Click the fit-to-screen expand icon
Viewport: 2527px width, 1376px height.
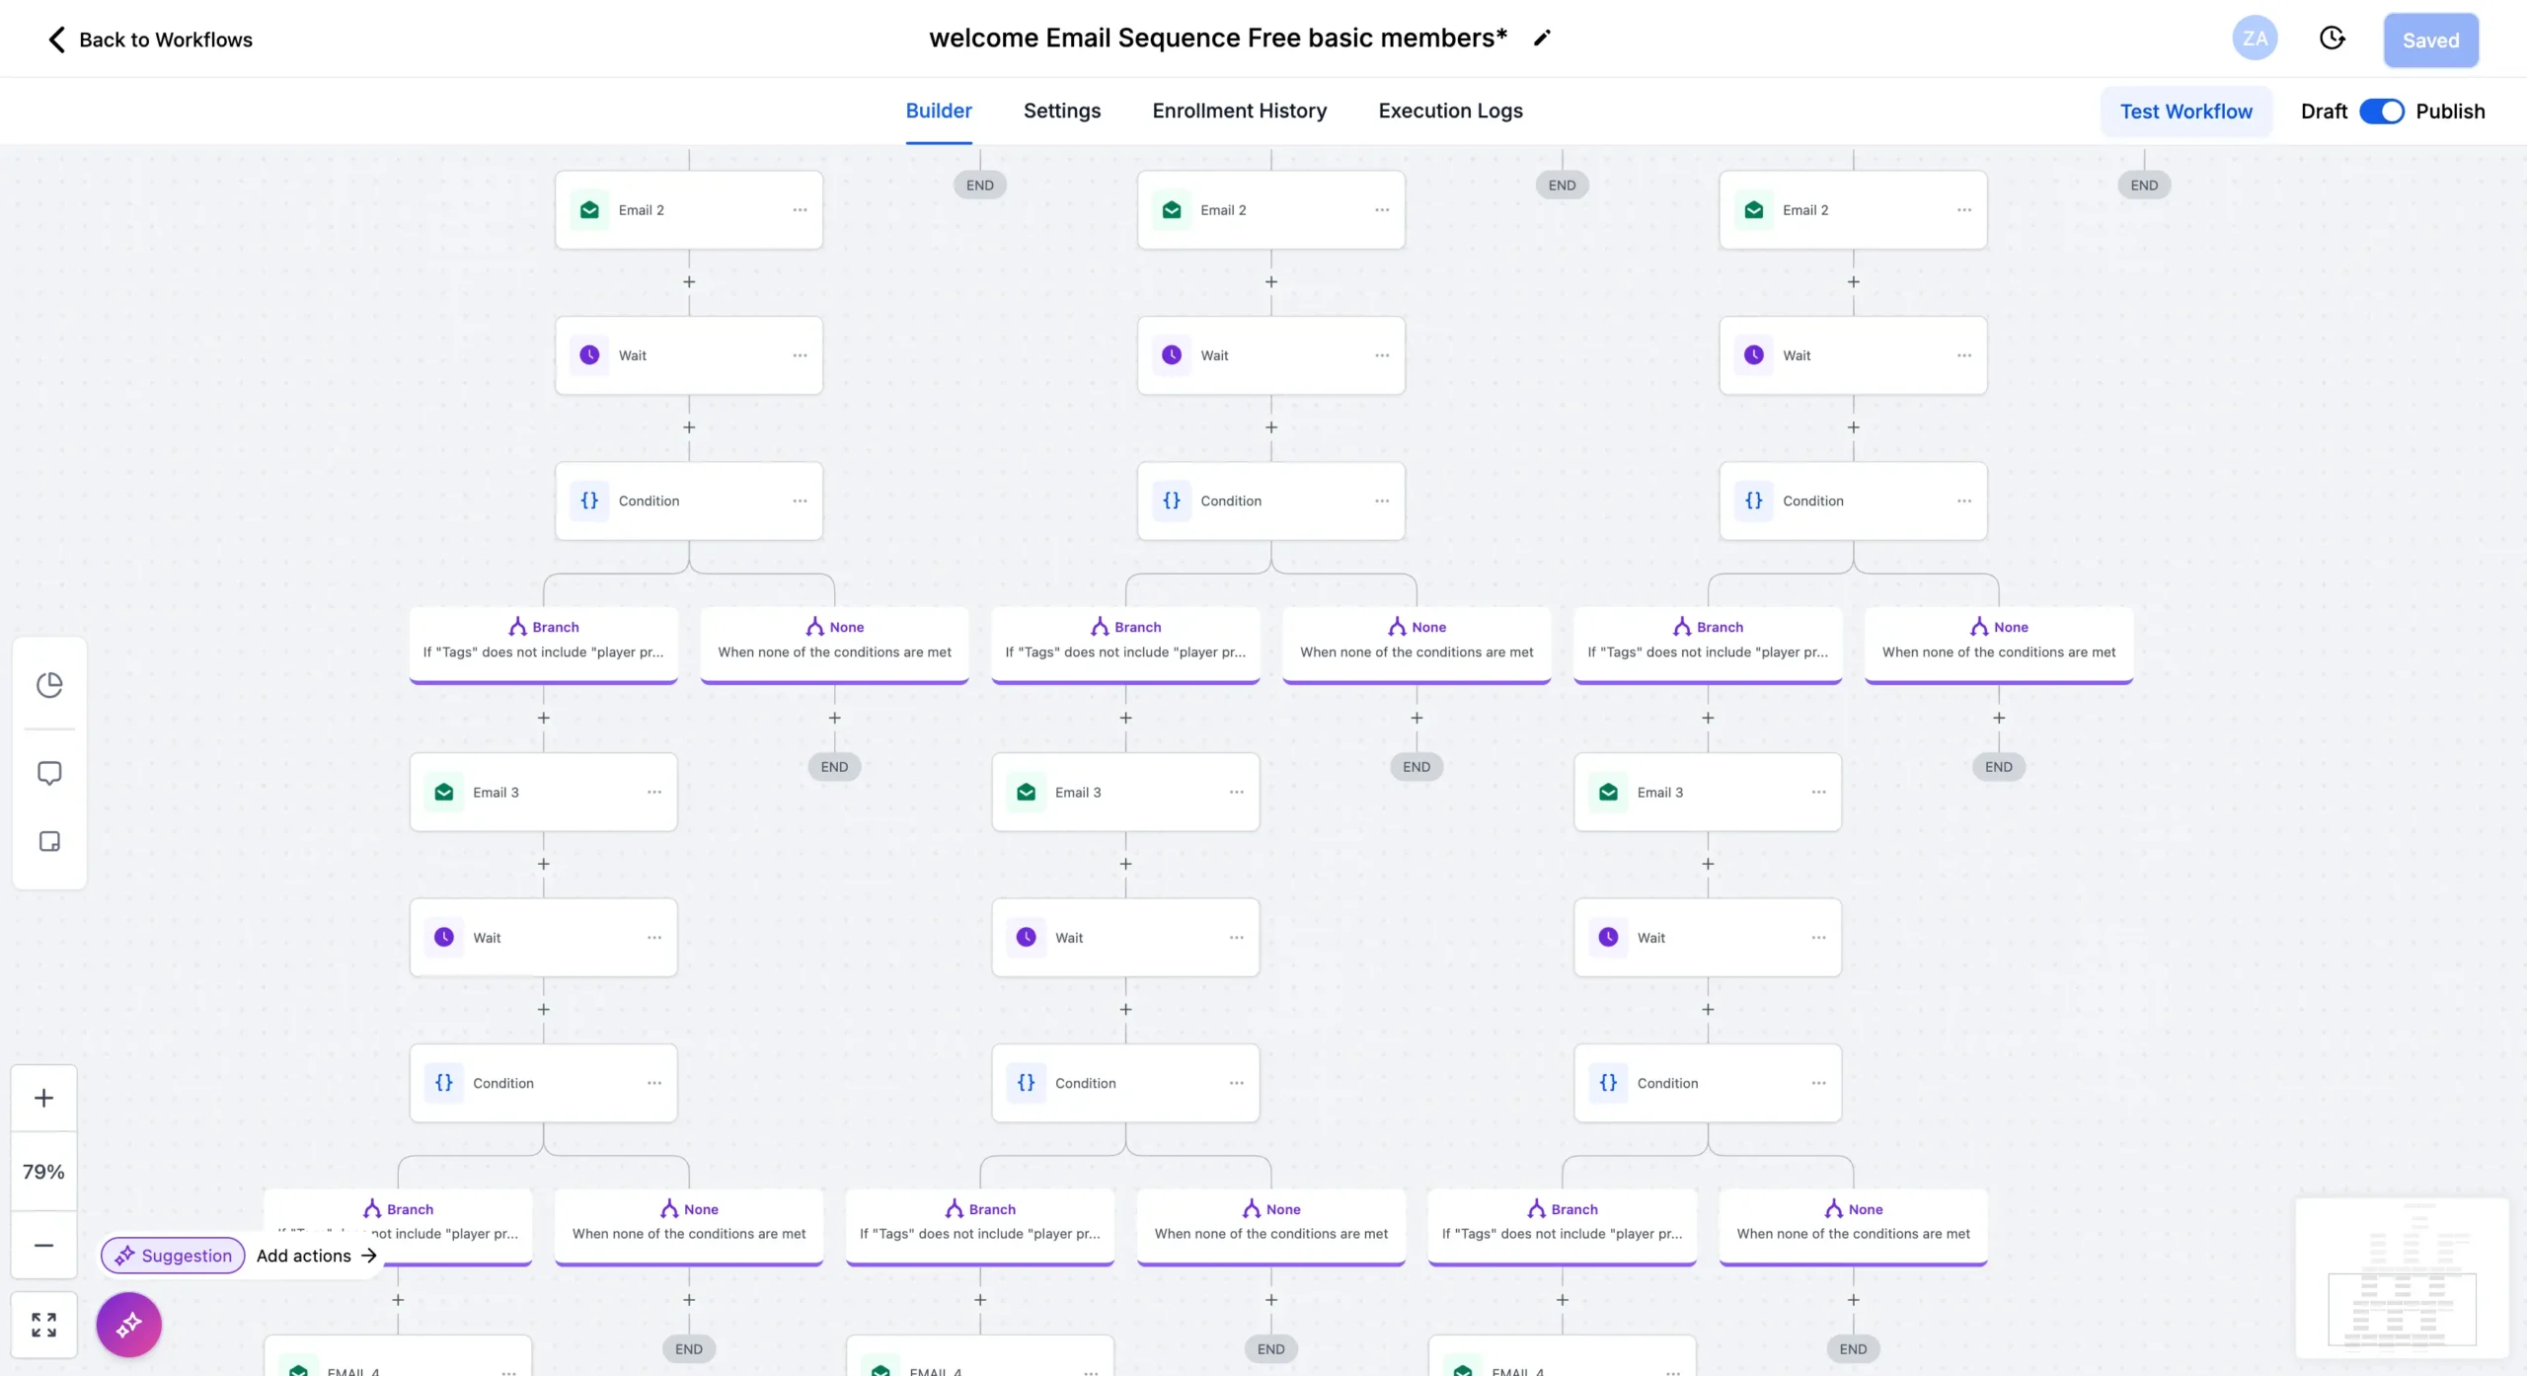coord(43,1325)
